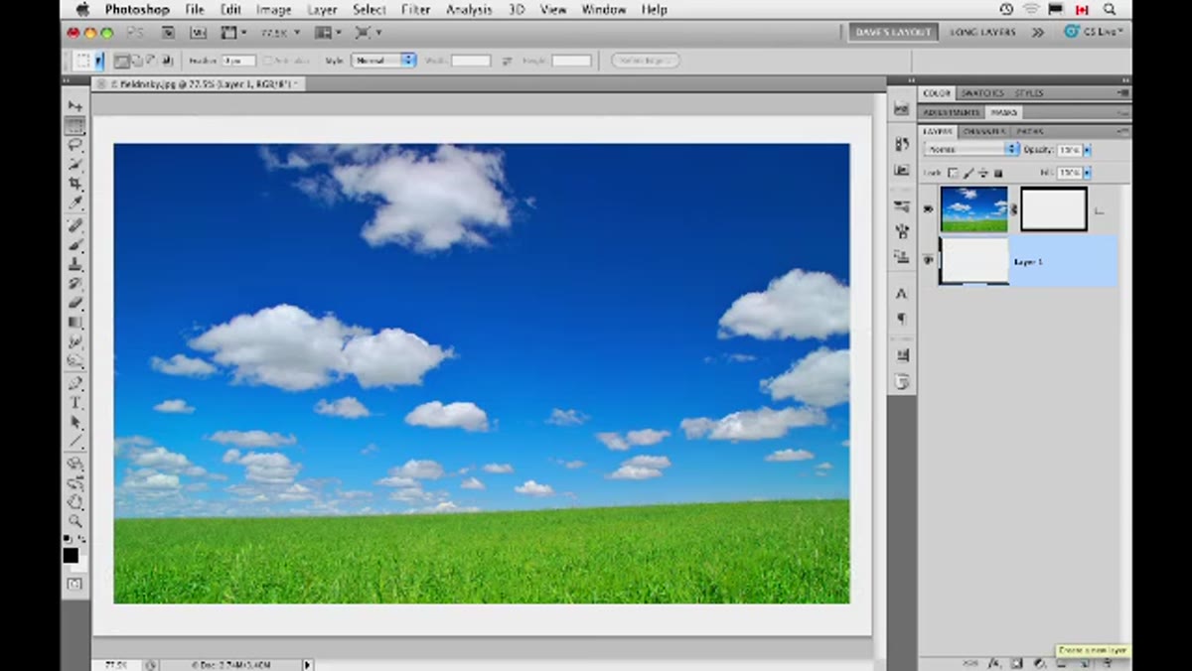1192x671 pixels.
Task: Select the Type tool
Action: [75, 404]
